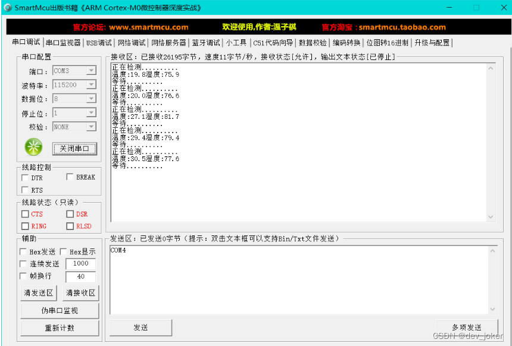This screenshot has height=346, width=512.
Task: Click the 清发送区 clear send button
Action: click(39, 293)
